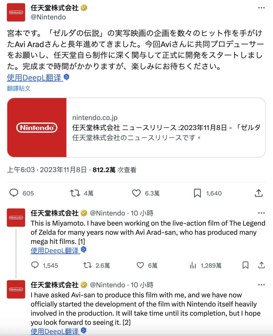The width and height of the screenshot is (273, 336).
Task: Open more options on the Avi-san reply tweet
Action: point(261,285)
